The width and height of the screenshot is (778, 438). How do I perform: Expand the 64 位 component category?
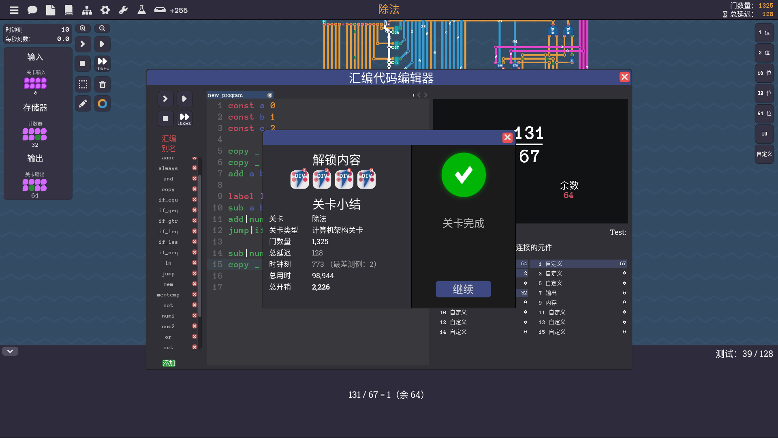point(764,114)
